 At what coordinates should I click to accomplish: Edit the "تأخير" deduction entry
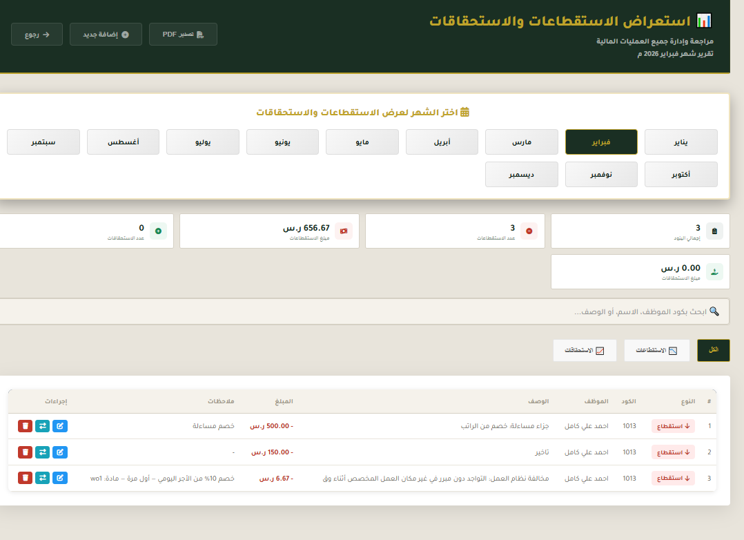pos(60,452)
